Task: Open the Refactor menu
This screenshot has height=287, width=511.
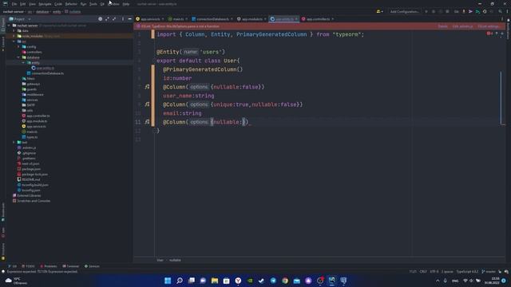Action: [71, 4]
